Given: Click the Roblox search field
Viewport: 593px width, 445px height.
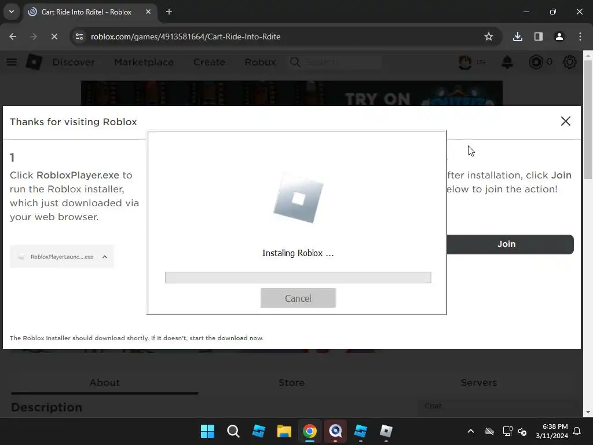Looking at the screenshot, I should (336, 62).
